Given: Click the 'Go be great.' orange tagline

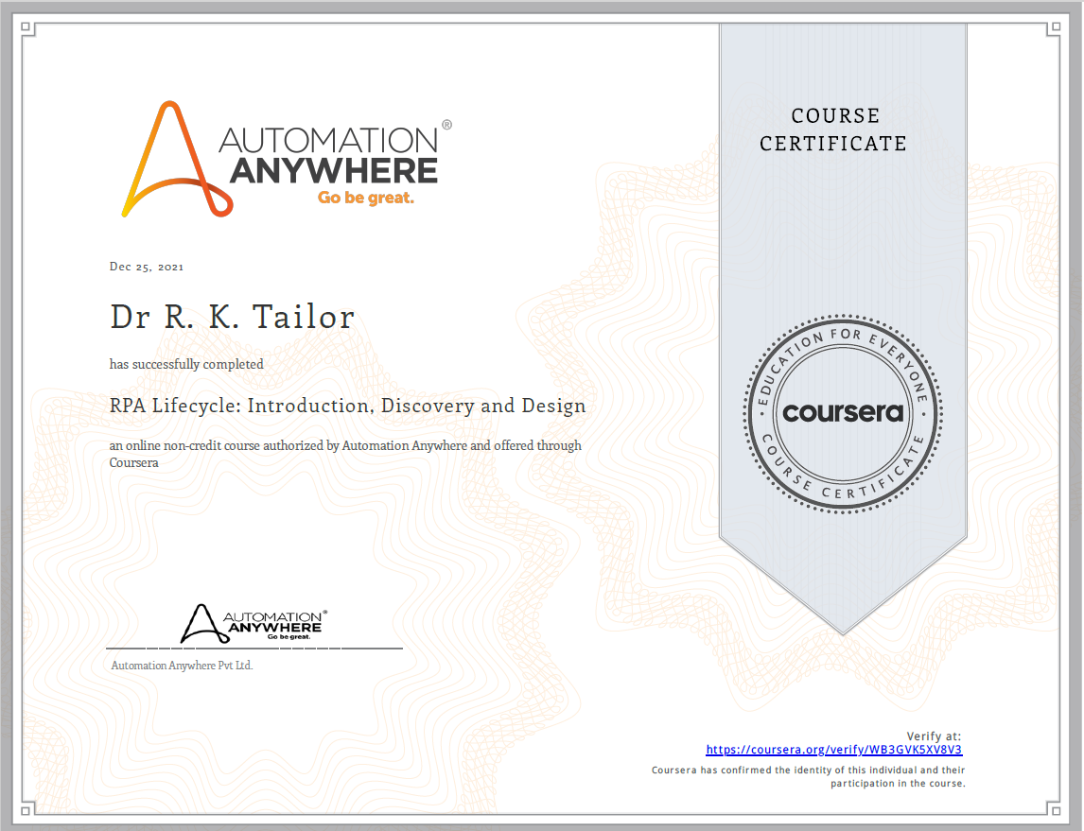Looking at the screenshot, I should pyautogui.click(x=366, y=199).
